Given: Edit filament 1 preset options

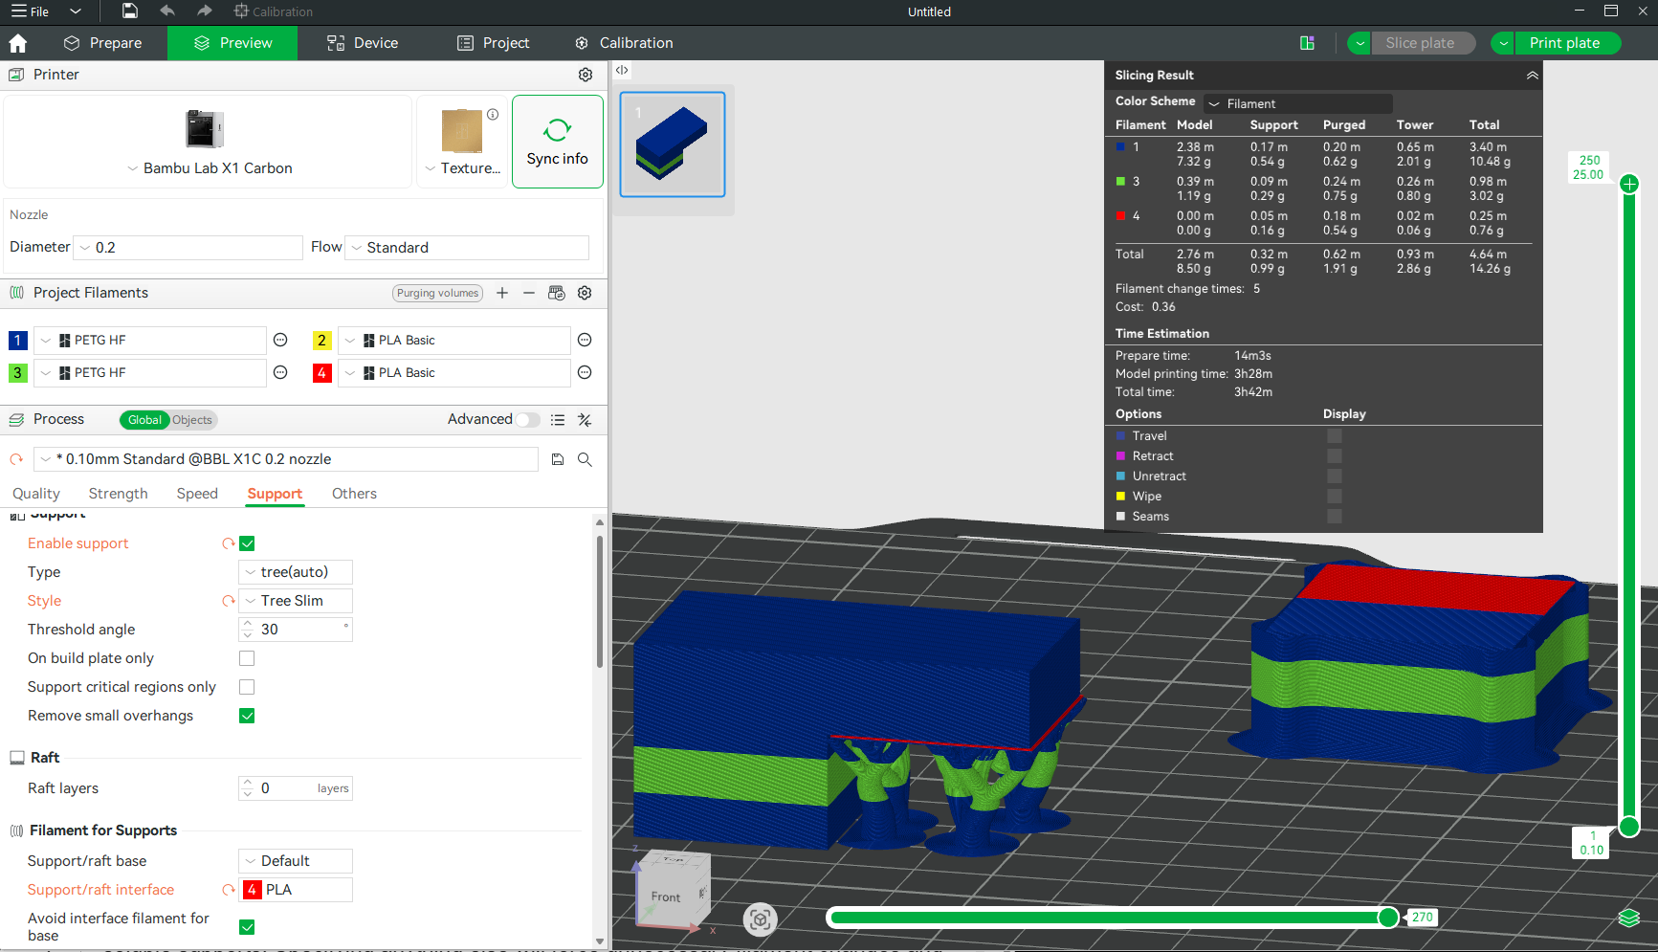Looking at the screenshot, I should coord(280,341).
